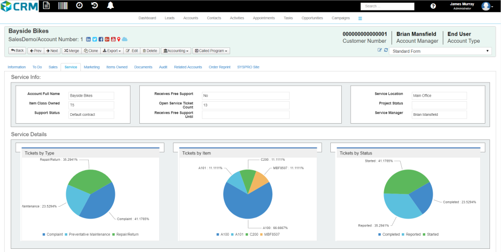Open the map location pin icon
501x252 pixels.
119,39
